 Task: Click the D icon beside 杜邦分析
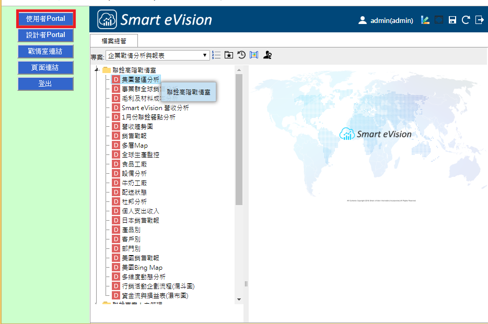116,201
